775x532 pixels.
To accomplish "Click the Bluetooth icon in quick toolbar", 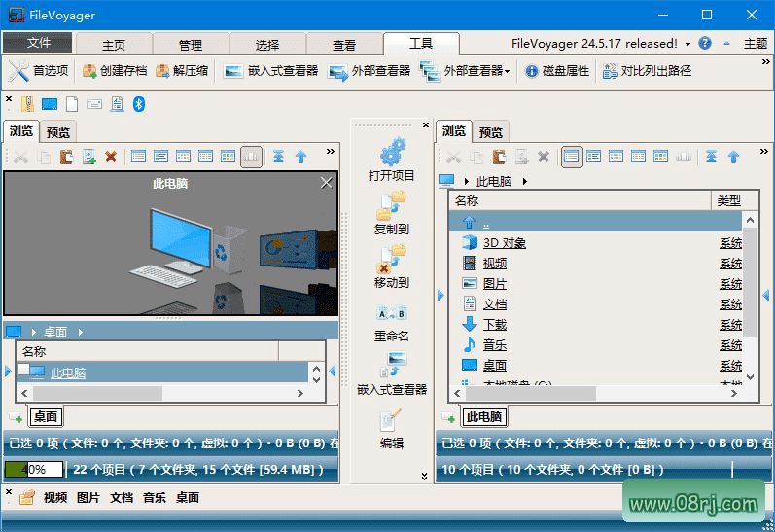I will (x=139, y=104).
